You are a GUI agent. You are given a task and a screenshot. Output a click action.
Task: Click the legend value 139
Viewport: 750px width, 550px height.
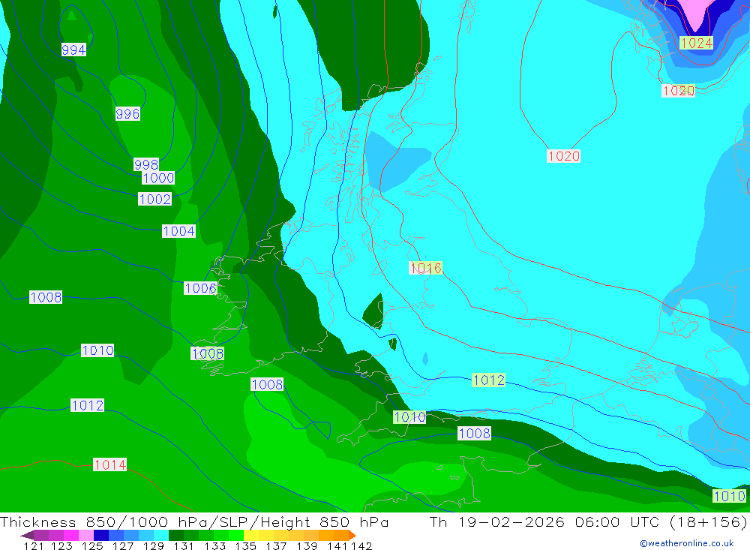pos(307,546)
